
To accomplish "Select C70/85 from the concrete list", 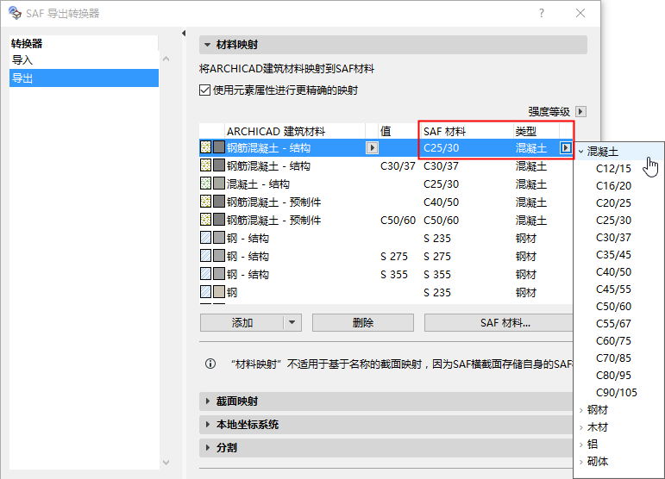I will [x=613, y=358].
